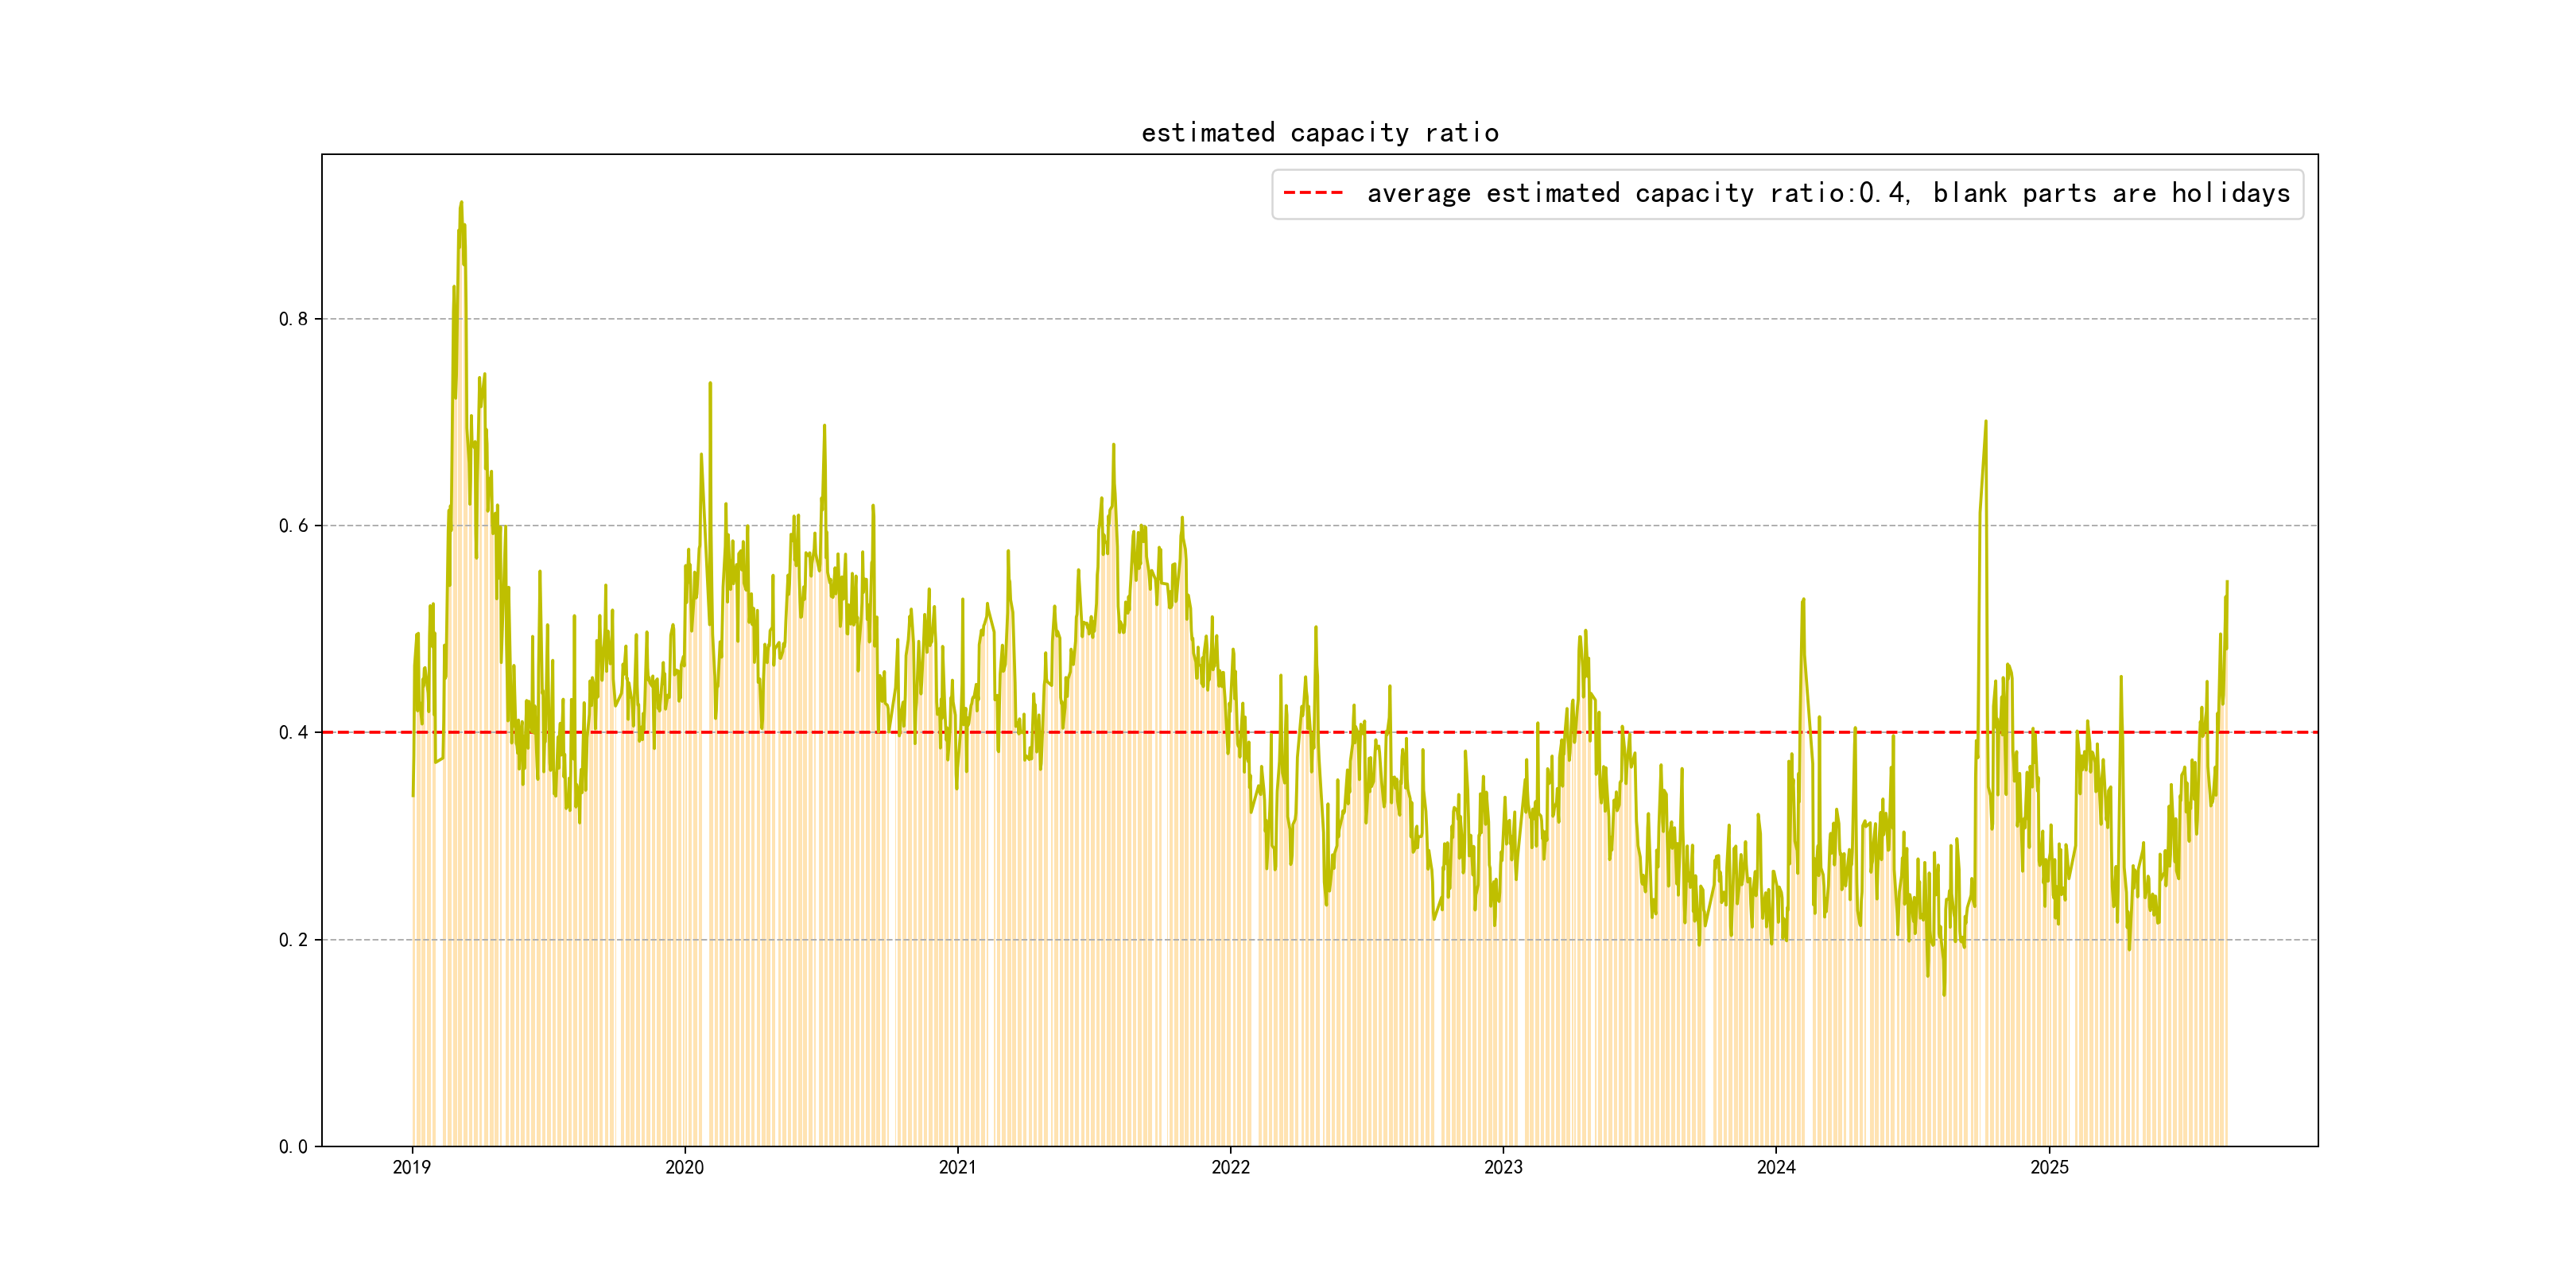
Task: Click the 2021 x-axis label
Action: 957,1167
